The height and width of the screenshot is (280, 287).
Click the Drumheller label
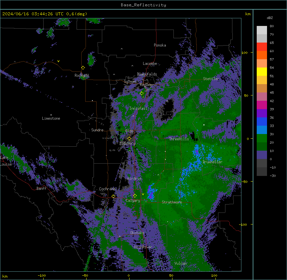click(212, 162)
